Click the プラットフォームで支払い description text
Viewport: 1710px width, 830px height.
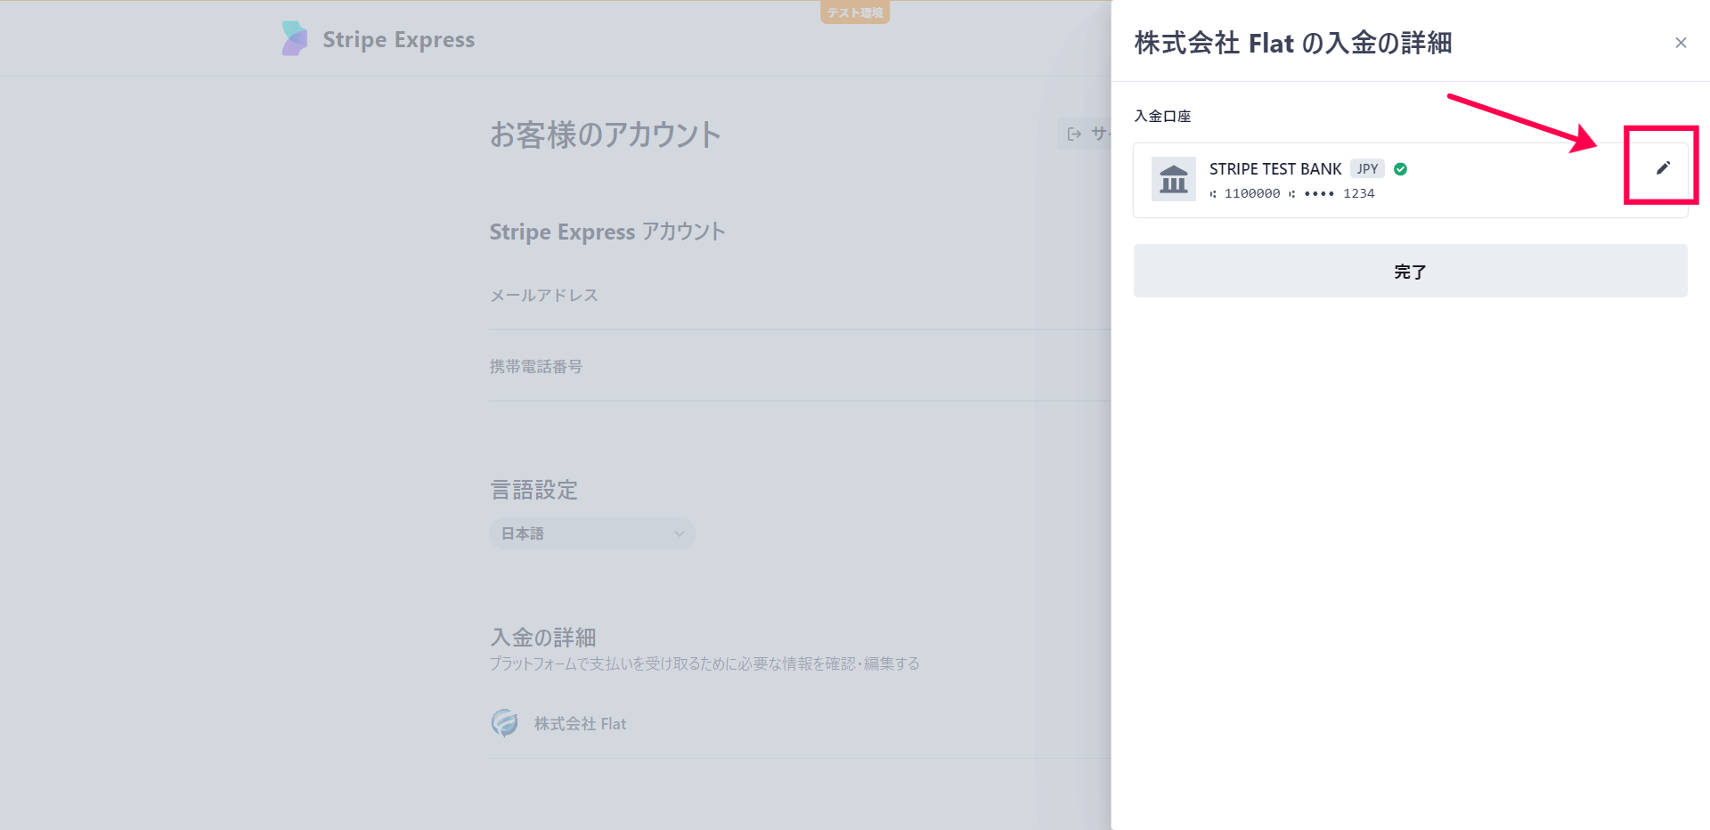pyautogui.click(x=704, y=663)
